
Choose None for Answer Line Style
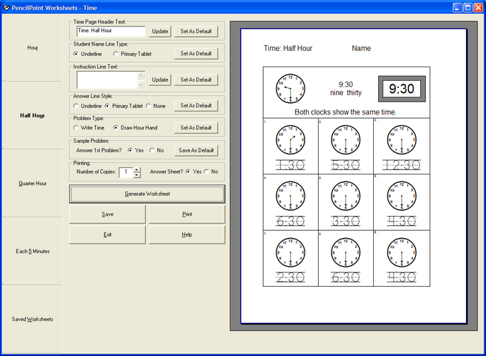point(149,106)
